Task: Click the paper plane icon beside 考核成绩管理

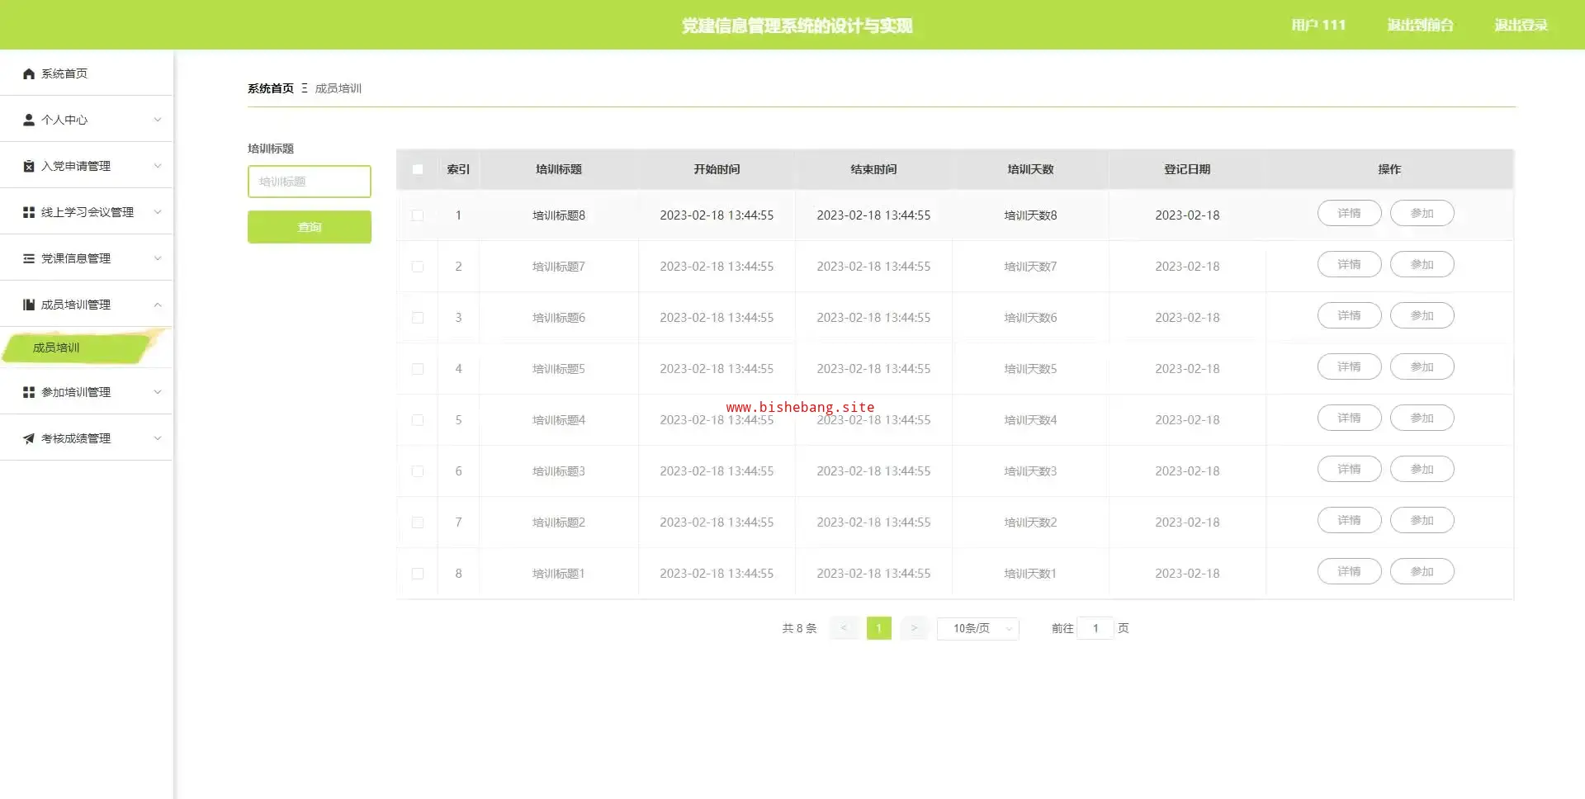Action: coord(29,438)
